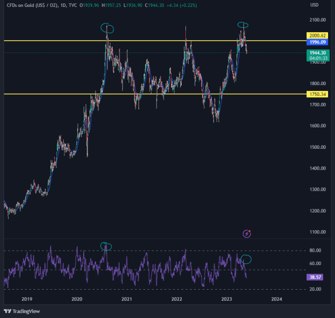335x318 pixels.
Task: Click the TradingView logo link
Action: (x=22, y=311)
